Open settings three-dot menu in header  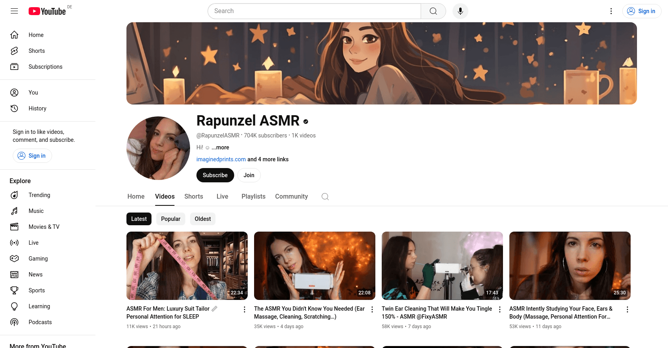coord(611,11)
